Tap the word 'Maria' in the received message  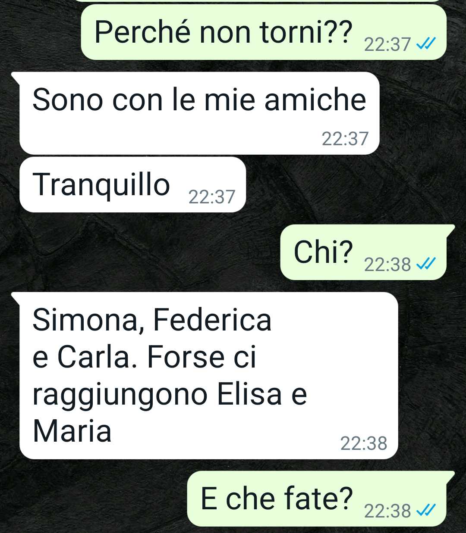pyautogui.click(x=72, y=431)
